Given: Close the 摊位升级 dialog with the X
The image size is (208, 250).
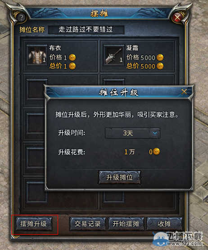Looking at the screenshot, I should click(184, 92).
